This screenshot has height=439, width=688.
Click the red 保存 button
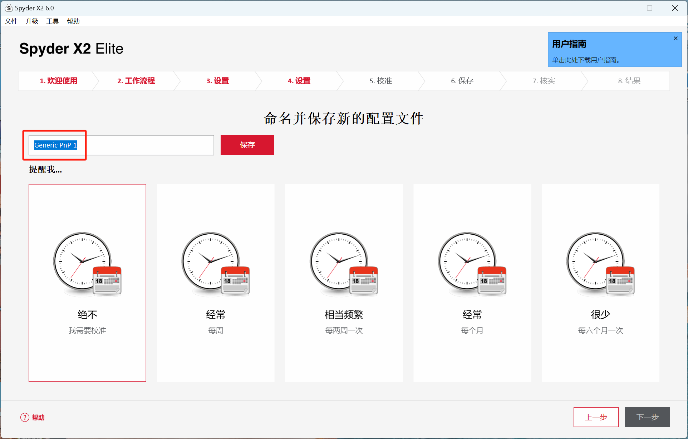(x=247, y=145)
